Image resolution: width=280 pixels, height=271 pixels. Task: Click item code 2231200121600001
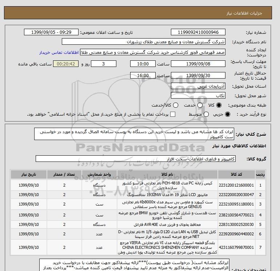(x=236, y=185)
